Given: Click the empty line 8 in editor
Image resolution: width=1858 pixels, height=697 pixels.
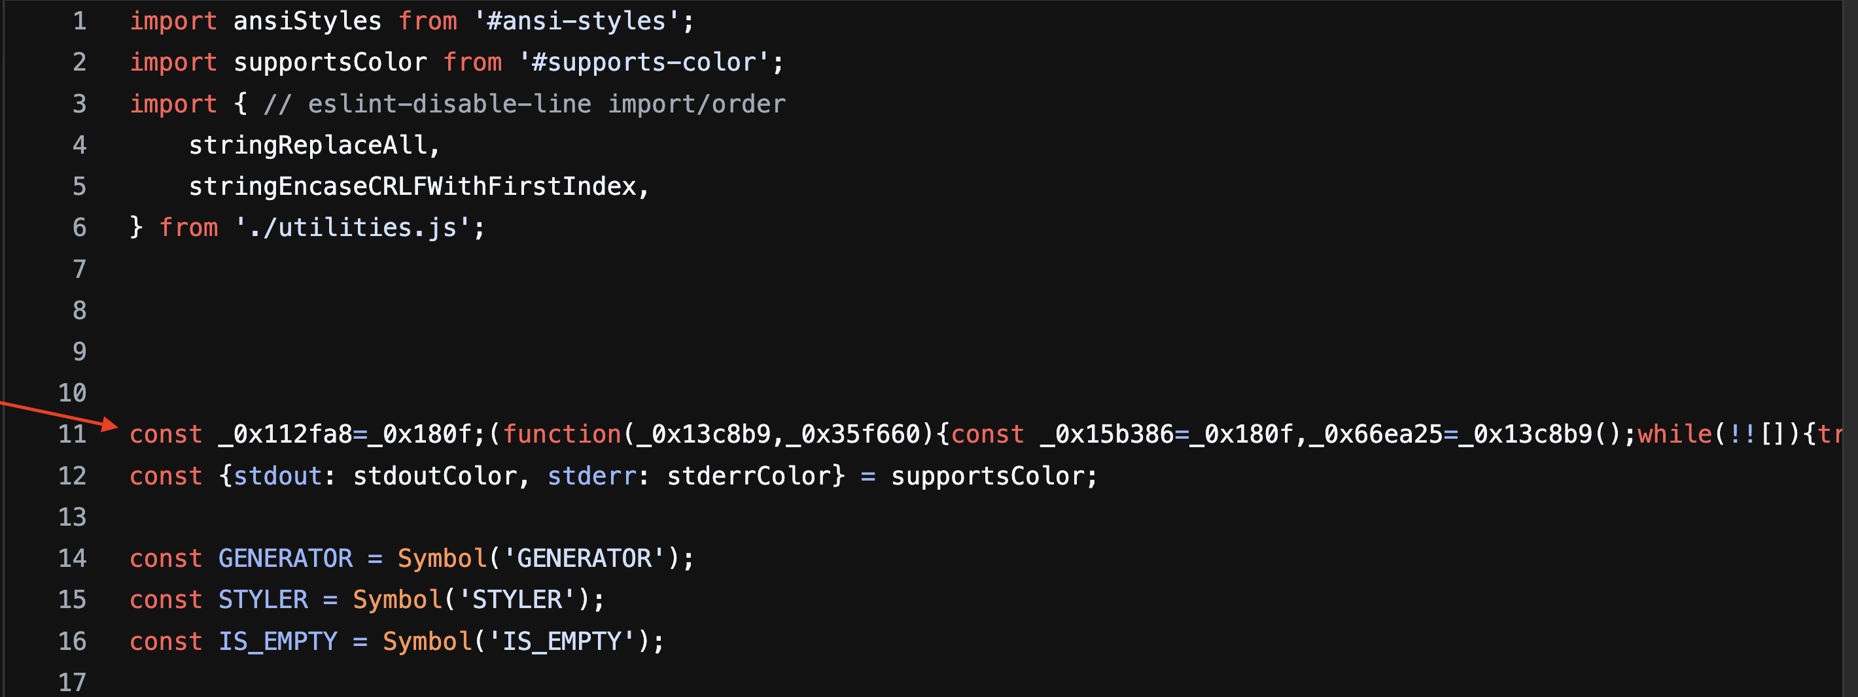Looking at the screenshot, I should pyautogui.click(x=577, y=311).
